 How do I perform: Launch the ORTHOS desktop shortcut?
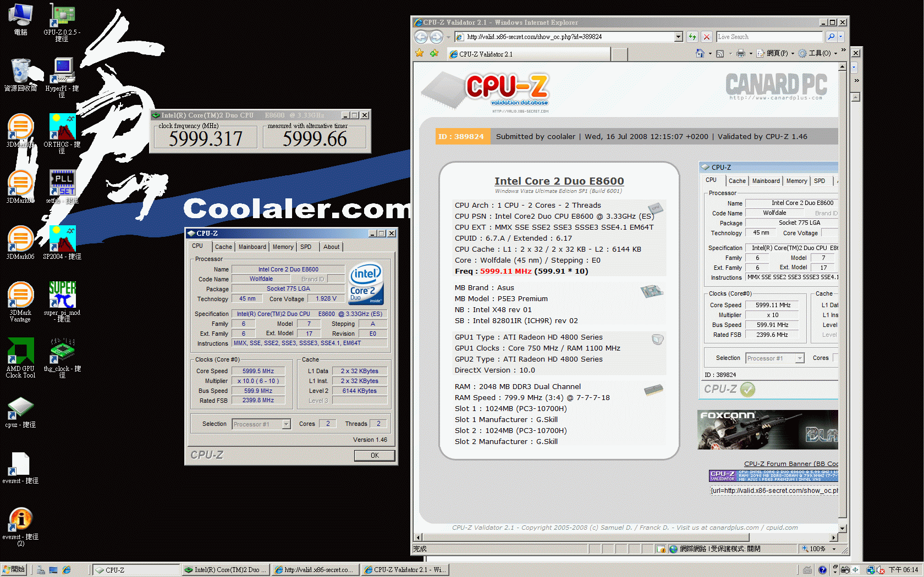pyautogui.click(x=62, y=134)
